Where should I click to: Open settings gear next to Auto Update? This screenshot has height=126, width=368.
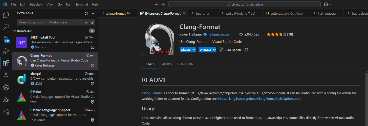coord(247,50)
